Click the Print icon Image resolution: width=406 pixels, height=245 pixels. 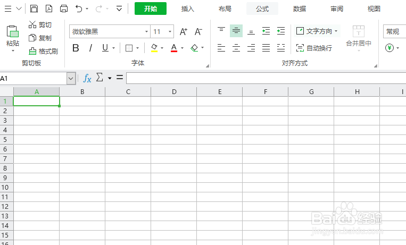tap(64, 9)
